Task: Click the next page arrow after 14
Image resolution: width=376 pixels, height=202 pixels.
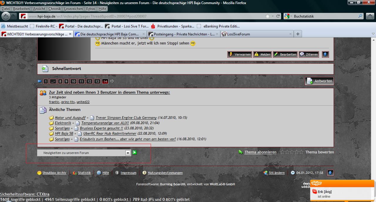Action: [x=112, y=81]
